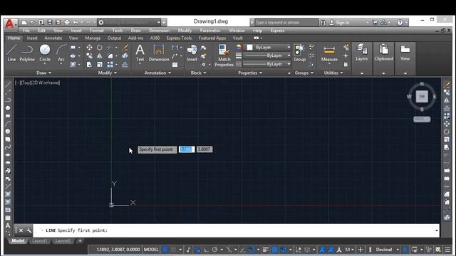Image resolution: width=456 pixels, height=256 pixels.
Task: Click the command line input area
Action: (x=236, y=230)
